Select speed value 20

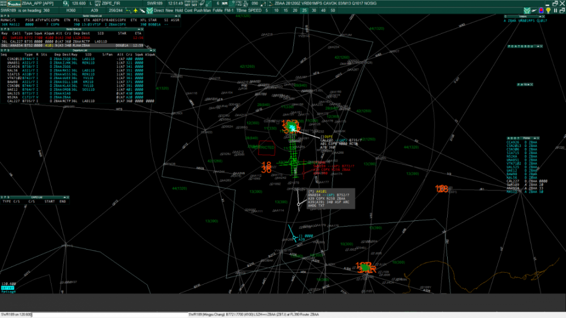pyautogui.click(x=295, y=10)
